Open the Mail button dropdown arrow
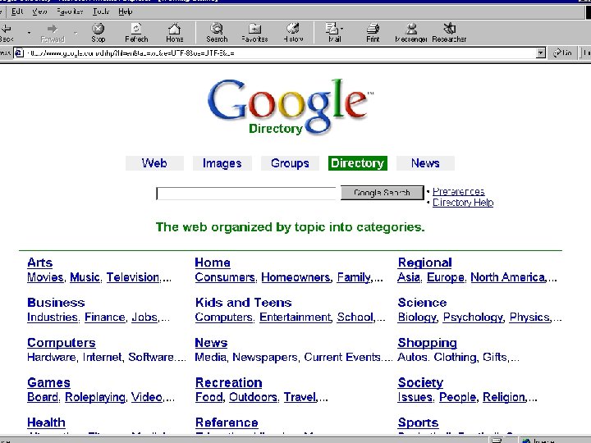The height and width of the screenshot is (443, 591). (x=341, y=29)
